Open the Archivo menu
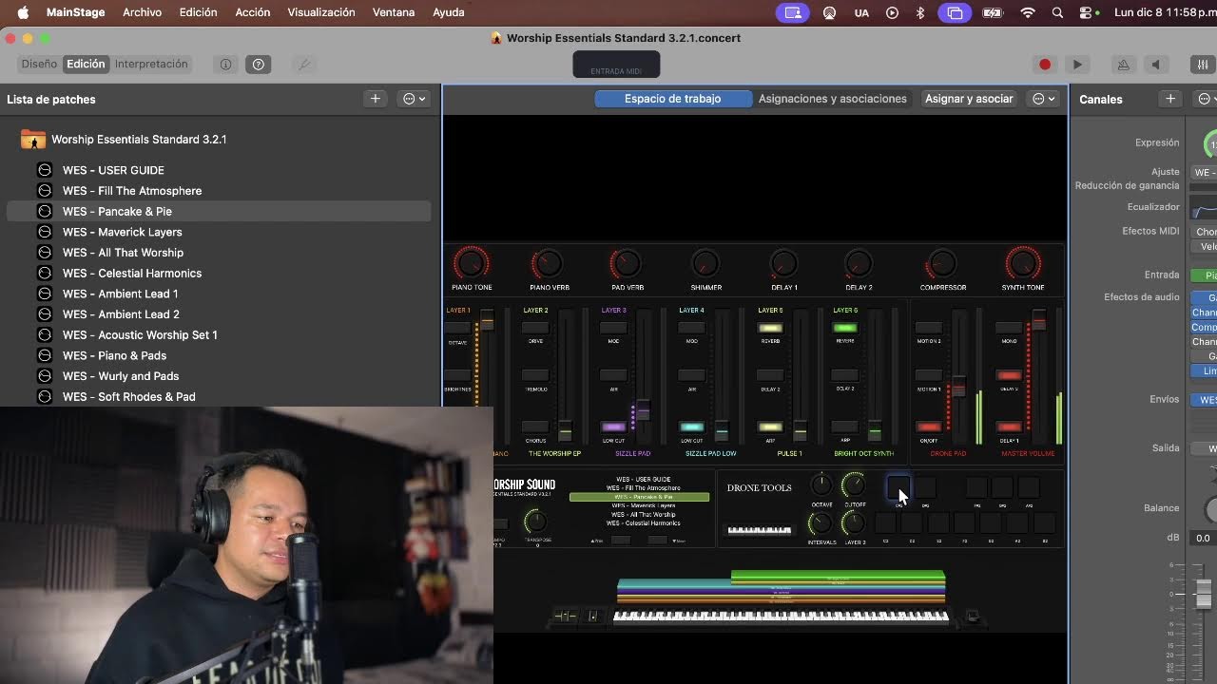 click(x=142, y=12)
